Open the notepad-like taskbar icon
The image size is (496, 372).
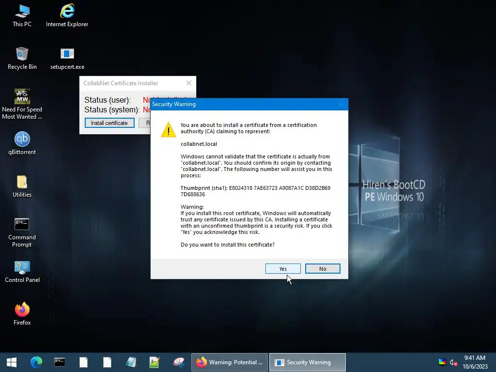(131, 362)
